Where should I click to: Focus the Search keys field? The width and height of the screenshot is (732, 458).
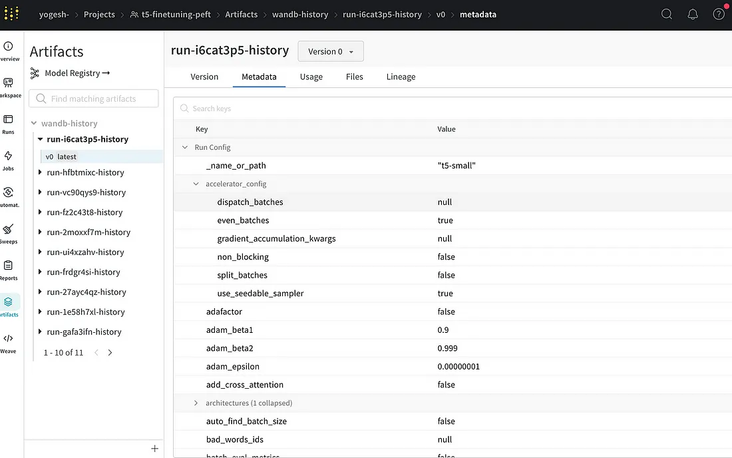(453, 109)
